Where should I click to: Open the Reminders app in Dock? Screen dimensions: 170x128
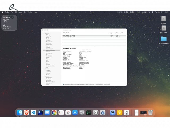[x=61, y=113]
